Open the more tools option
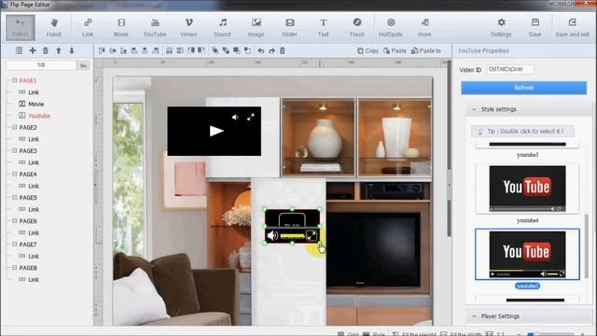597x336 pixels. 424,27
